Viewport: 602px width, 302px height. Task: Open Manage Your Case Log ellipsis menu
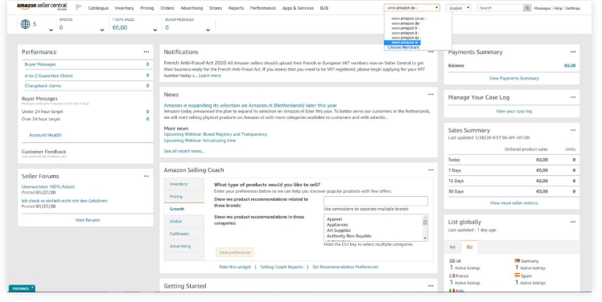[573, 97]
